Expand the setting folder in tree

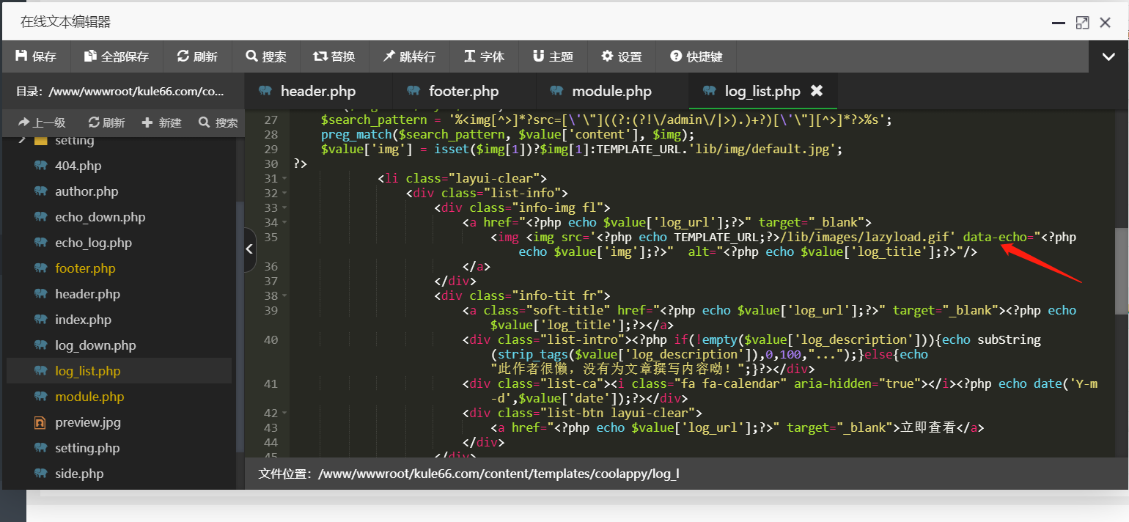click(x=22, y=140)
